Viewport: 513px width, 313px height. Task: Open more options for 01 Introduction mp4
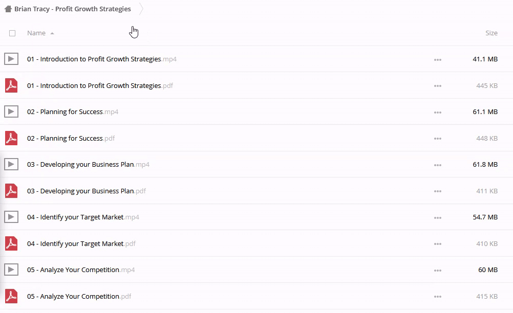(x=437, y=59)
